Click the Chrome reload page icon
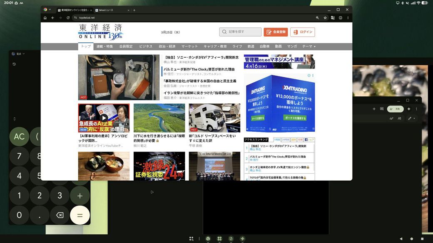Screen dimensions: 433x243 68,18
